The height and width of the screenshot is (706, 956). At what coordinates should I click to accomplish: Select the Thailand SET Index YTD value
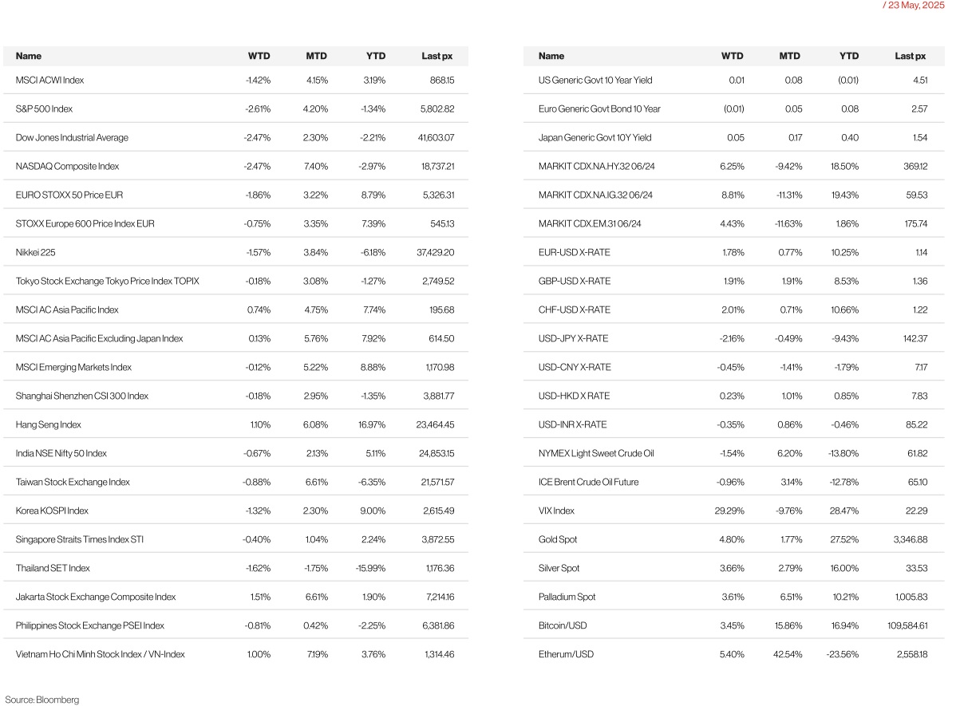371,568
